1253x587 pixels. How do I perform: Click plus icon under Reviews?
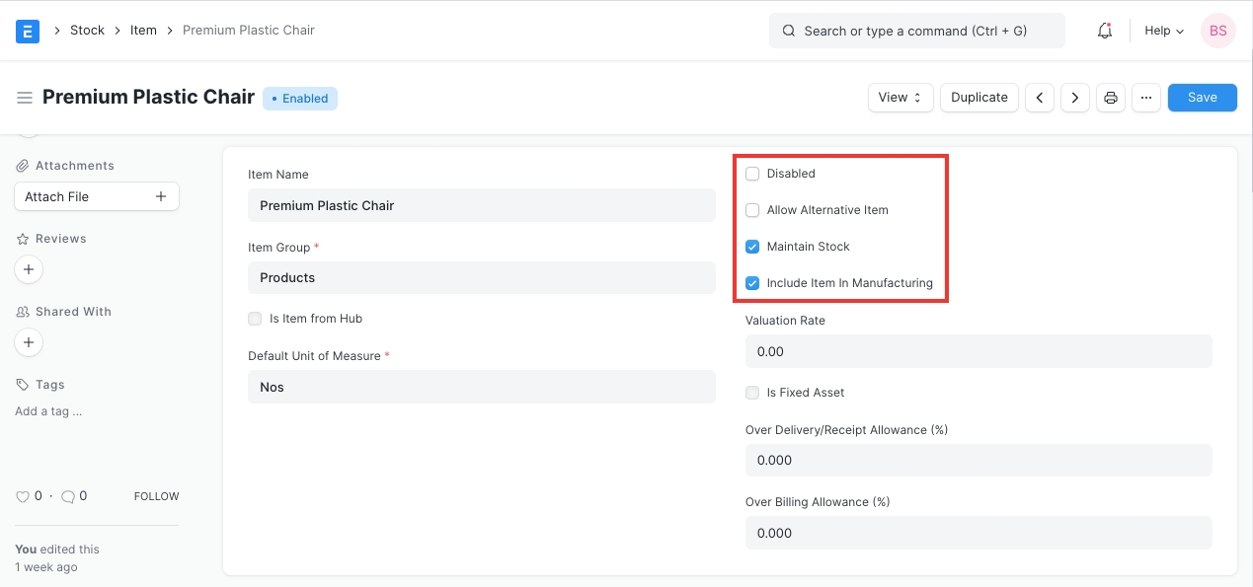(29, 269)
